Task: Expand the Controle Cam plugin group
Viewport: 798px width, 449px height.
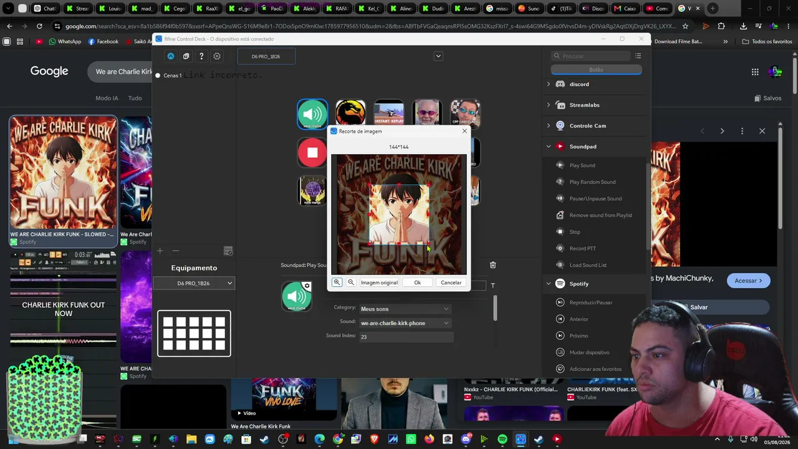Action: (x=549, y=125)
